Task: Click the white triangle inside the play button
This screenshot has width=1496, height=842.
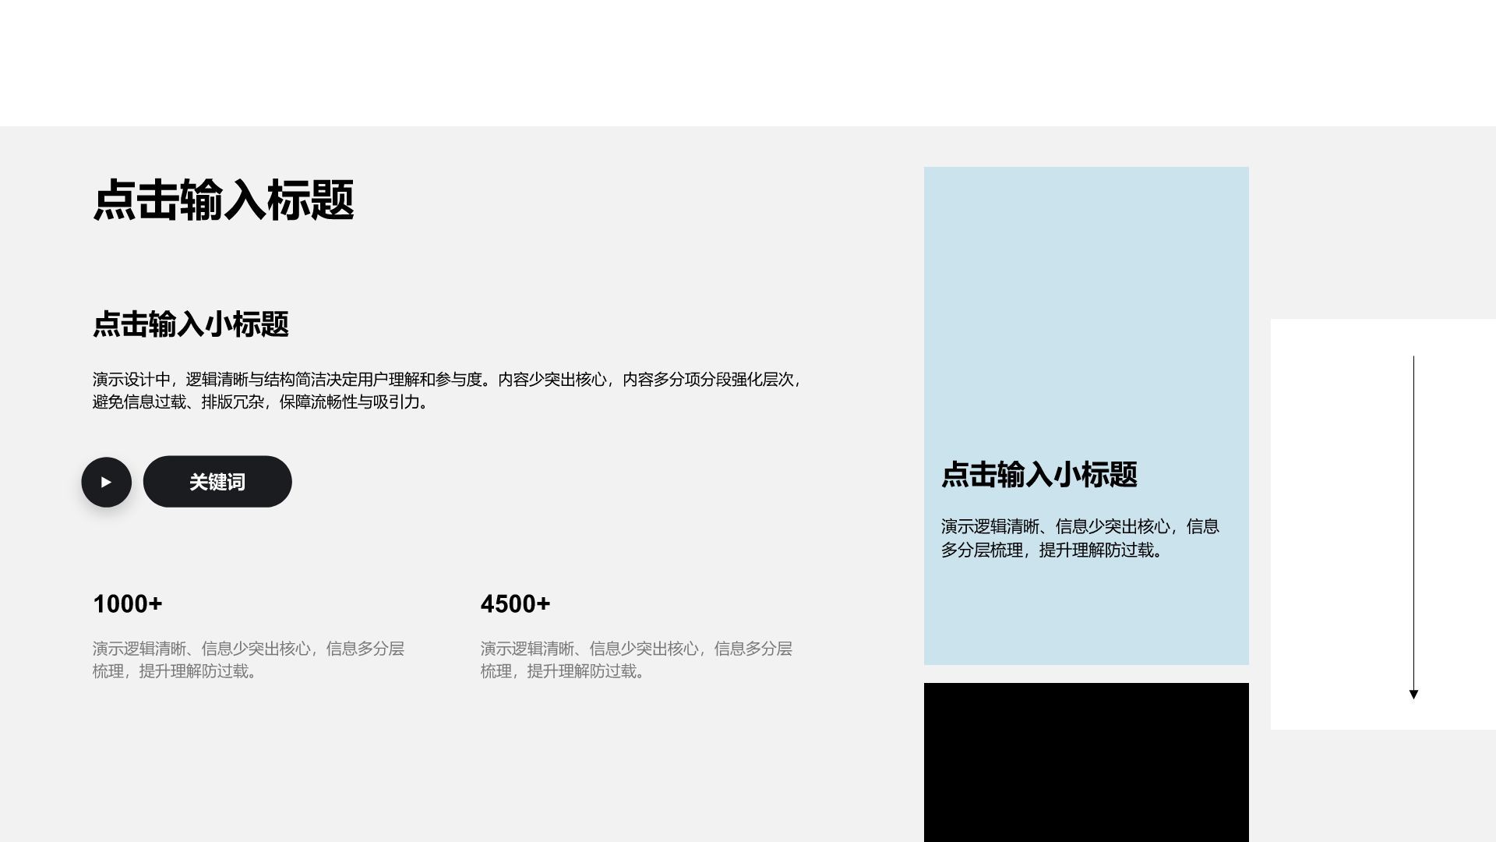Action: point(107,482)
